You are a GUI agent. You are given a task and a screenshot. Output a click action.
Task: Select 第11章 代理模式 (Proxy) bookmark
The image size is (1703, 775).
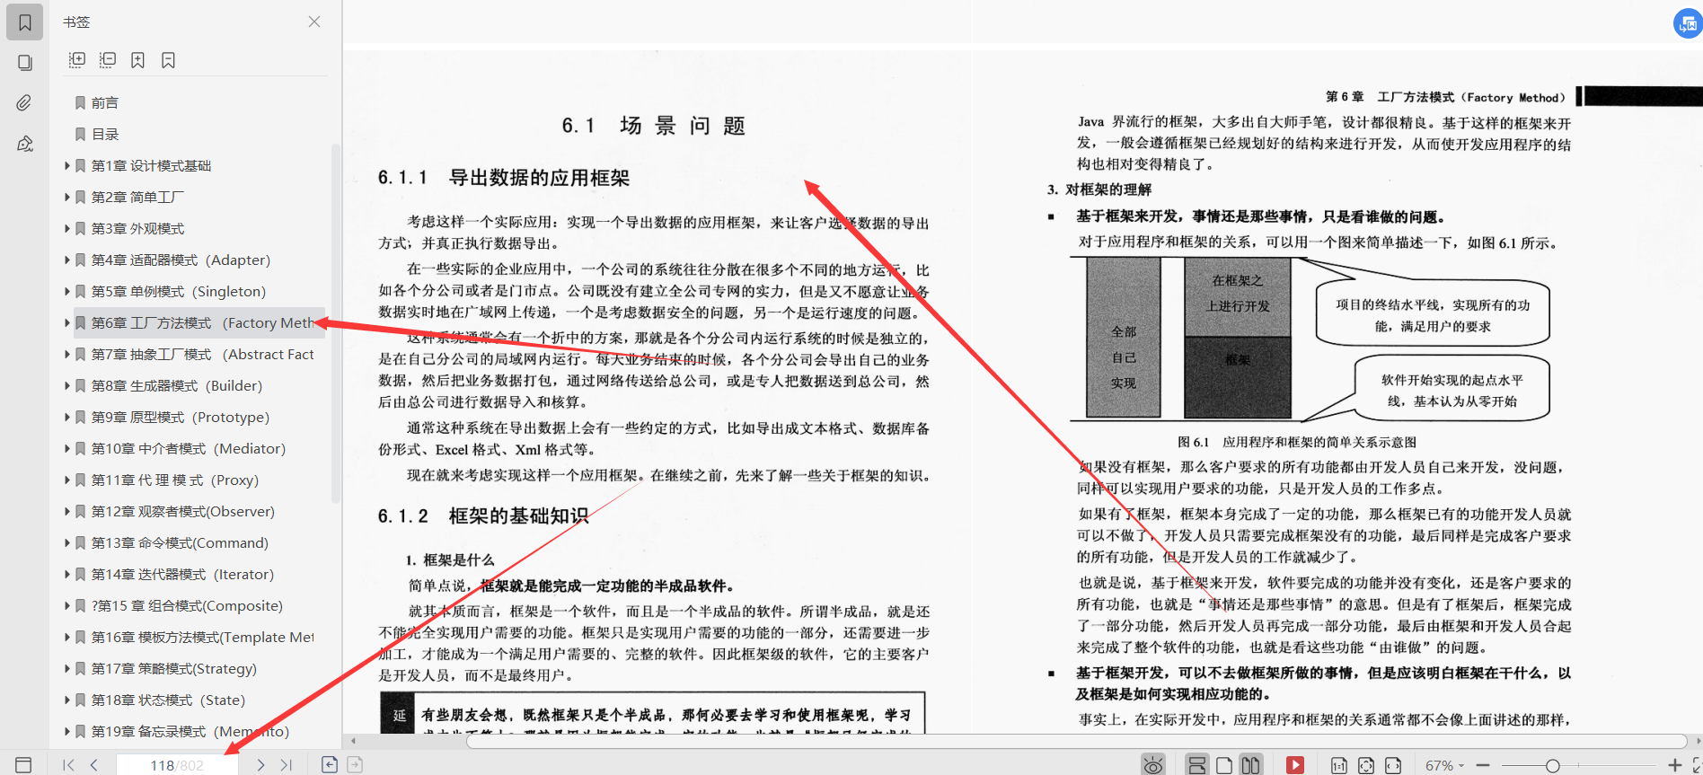(174, 480)
